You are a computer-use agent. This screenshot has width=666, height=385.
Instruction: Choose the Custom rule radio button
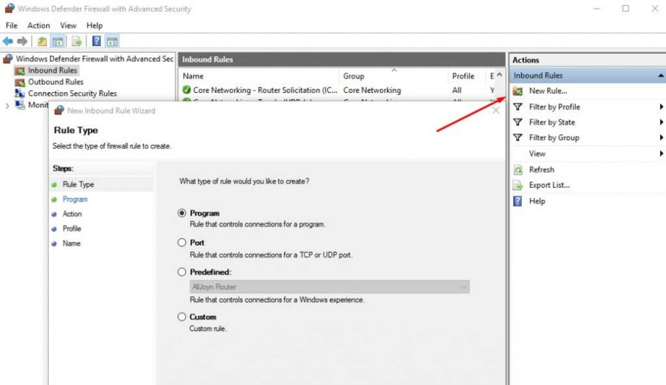(x=182, y=317)
